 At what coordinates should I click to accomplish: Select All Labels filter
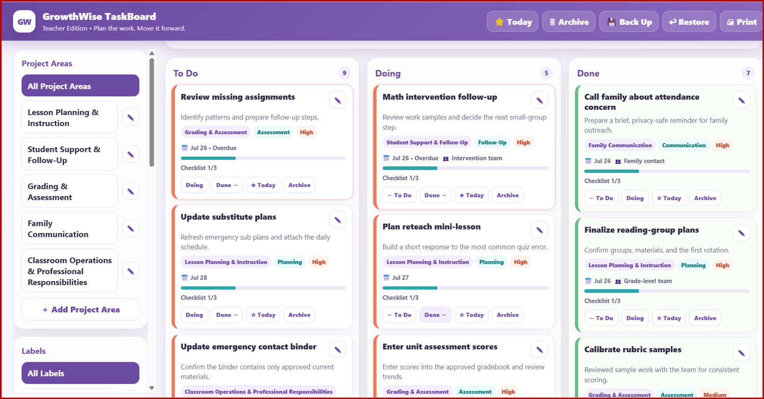[x=80, y=373]
